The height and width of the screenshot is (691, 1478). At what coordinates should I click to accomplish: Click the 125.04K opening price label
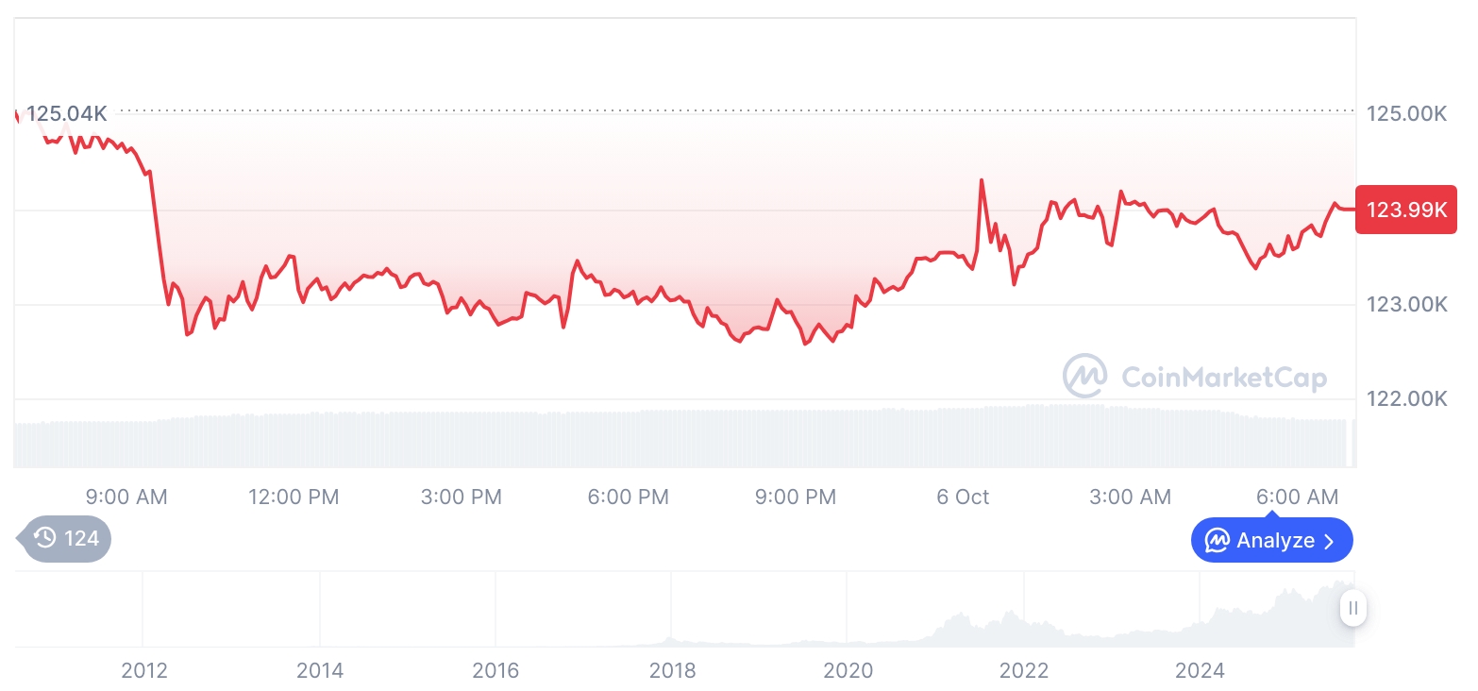(x=66, y=114)
